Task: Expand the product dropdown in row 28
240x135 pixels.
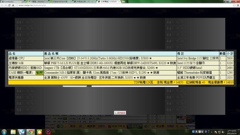Action: (x=148, y=121)
